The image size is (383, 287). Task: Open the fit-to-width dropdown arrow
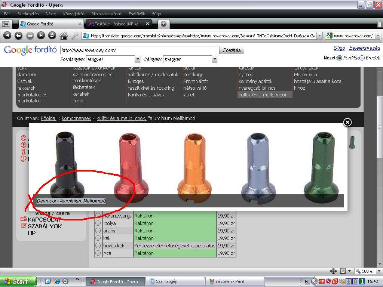350,271
